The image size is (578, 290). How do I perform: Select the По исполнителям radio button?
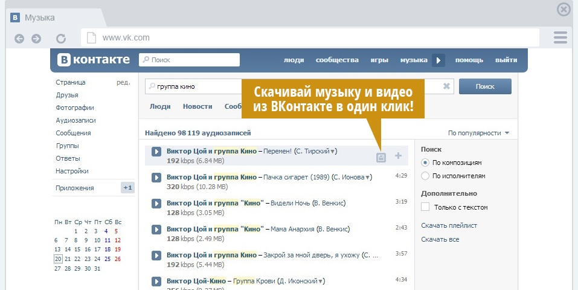coord(425,176)
